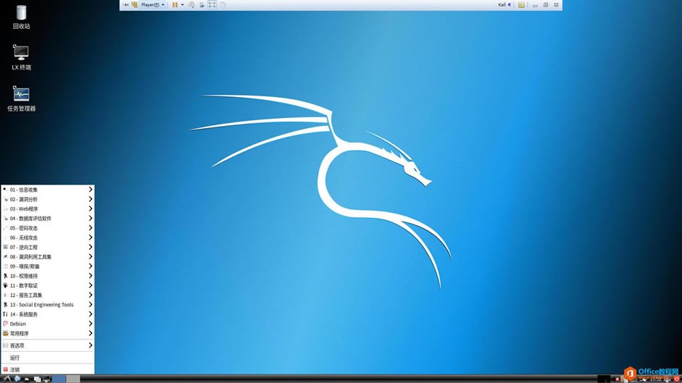Expand the 01 - 信息收集 submenu
This screenshot has height=383, width=682.
pos(47,190)
